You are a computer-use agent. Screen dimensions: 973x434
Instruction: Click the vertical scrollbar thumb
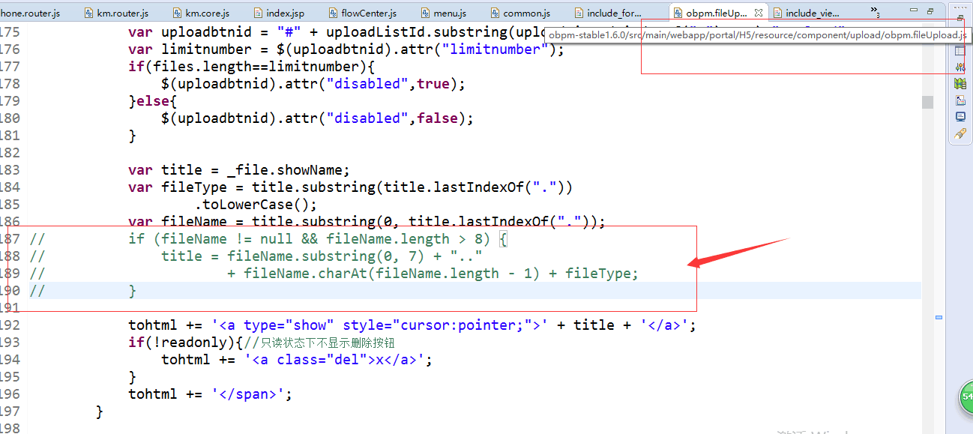tap(928, 102)
